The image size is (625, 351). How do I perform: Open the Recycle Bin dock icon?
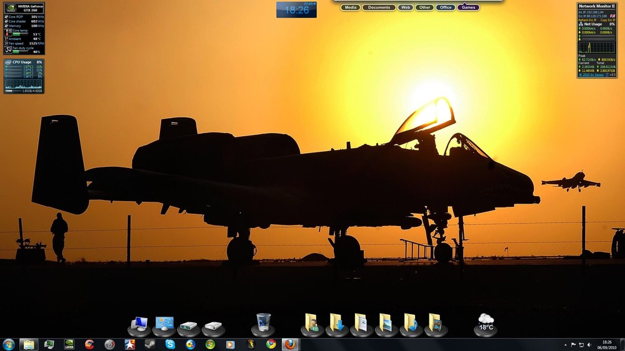pos(263,324)
